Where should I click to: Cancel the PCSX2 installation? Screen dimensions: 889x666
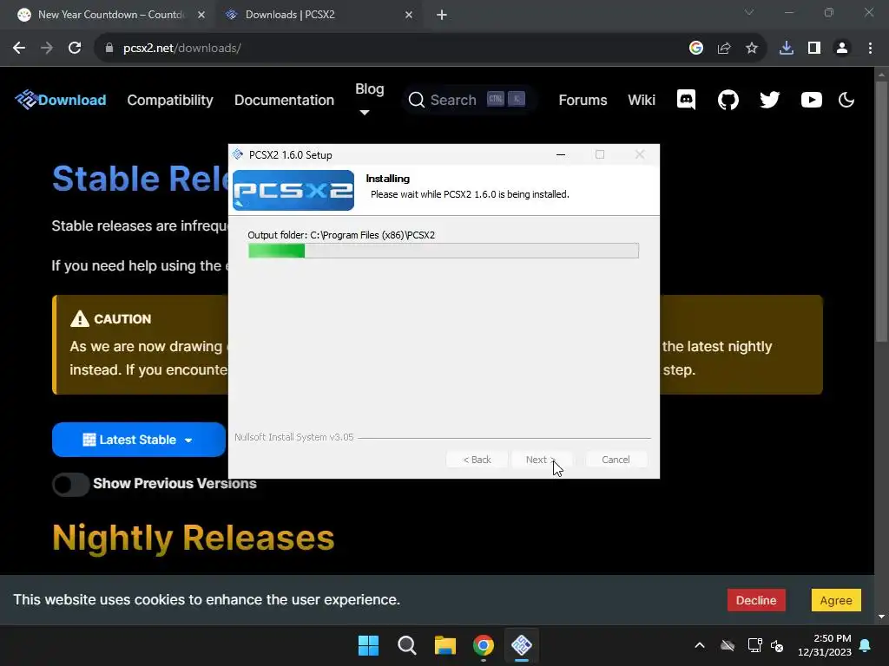coord(616,460)
